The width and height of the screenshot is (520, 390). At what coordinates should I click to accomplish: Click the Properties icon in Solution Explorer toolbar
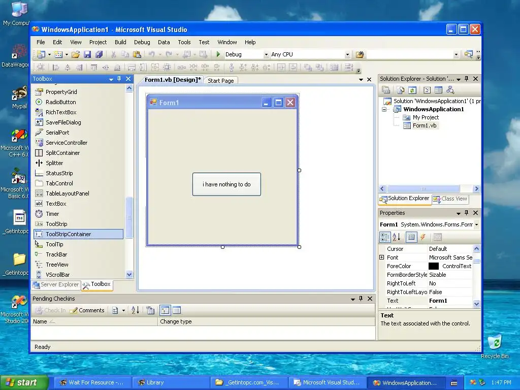(386, 90)
